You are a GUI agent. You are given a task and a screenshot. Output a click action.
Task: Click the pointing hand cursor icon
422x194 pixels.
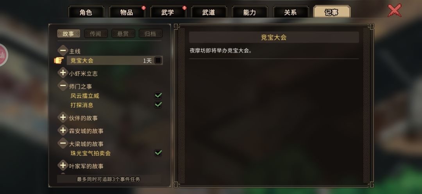pyautogui.click(x=59, y=60)
